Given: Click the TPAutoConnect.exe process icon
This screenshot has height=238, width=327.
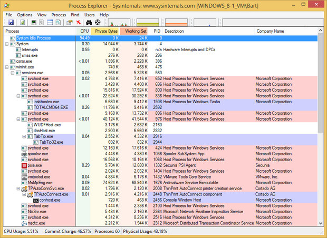Looking at the screenshot, I should click(x=30, y=194).
